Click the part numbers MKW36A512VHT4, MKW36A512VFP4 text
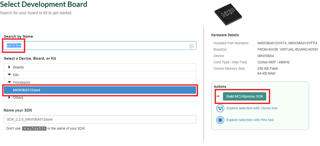The width and height of the screenshot is (320, 146). click(x=287, y=43)
